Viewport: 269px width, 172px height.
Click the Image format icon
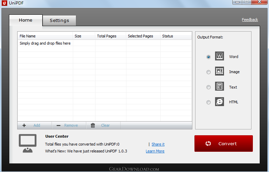coord(220,71)
